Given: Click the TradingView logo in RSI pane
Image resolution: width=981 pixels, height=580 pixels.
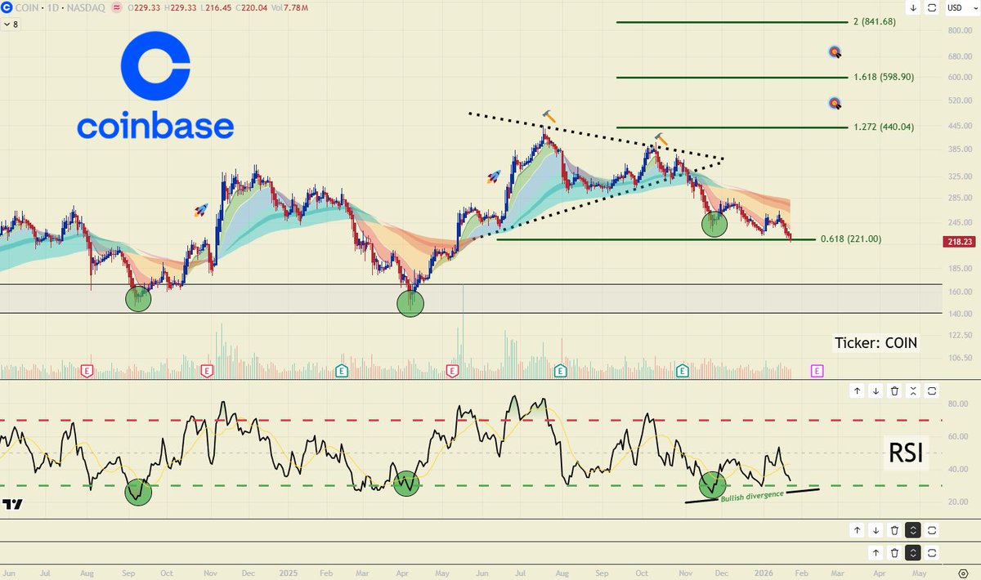Looking at the screenshot, I should click(x=11, y=505).
